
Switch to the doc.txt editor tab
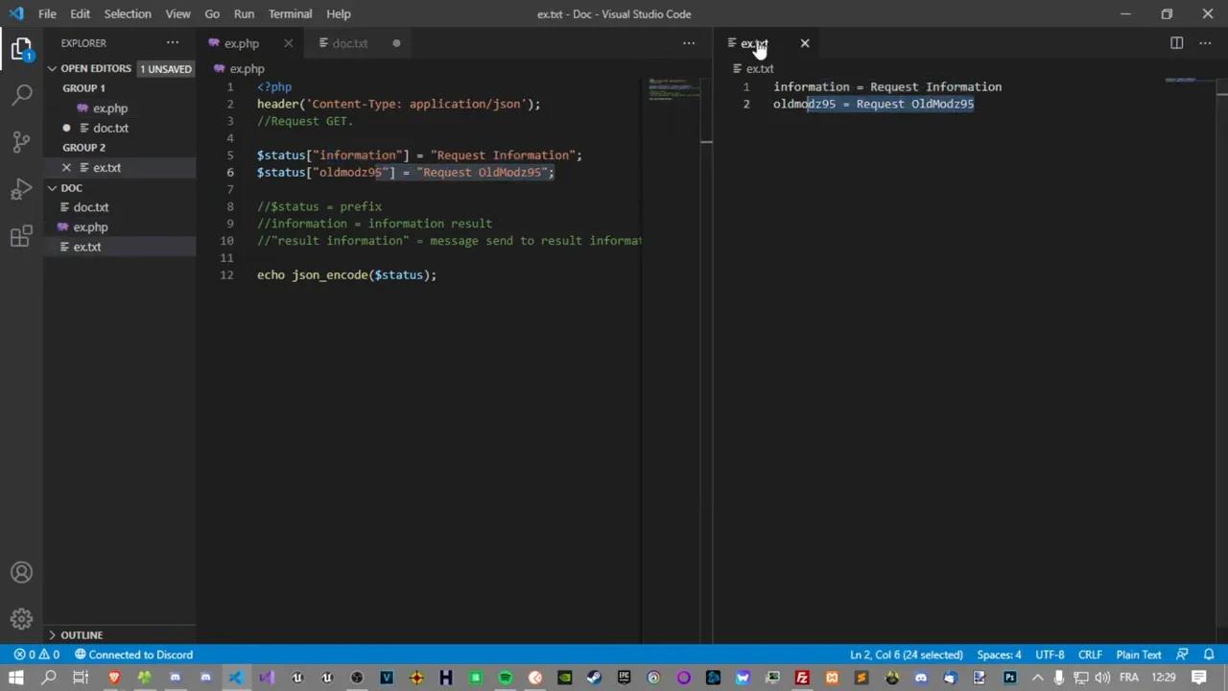(349, 43)
